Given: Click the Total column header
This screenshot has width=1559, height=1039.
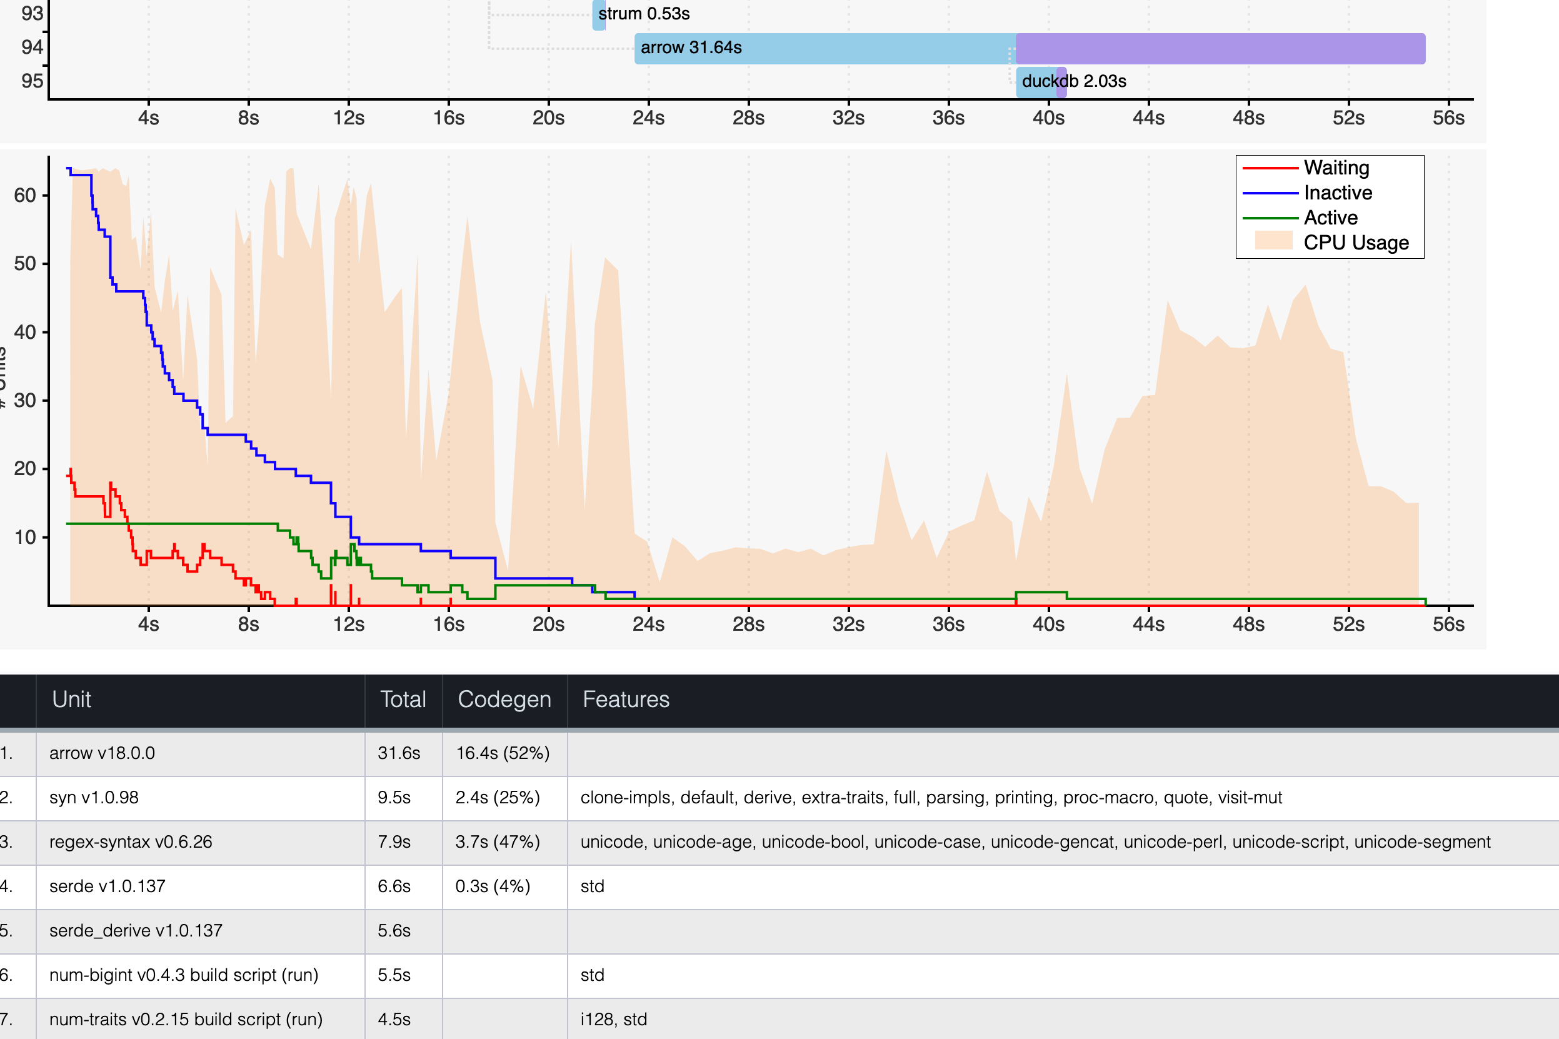Looking at the screenshot, I should pyautogui.click(x=403, y=700).
